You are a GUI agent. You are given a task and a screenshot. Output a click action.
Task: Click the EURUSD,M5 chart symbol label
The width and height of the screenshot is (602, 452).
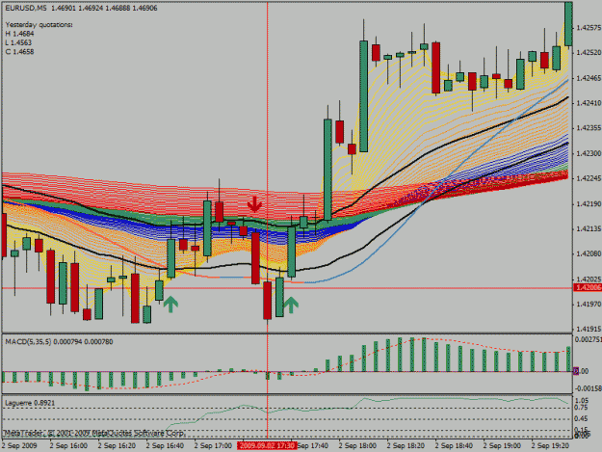27,8
